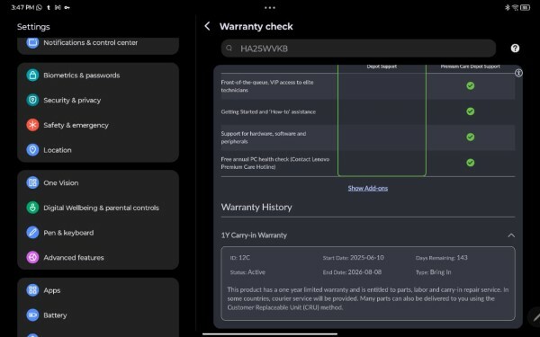Tap the Pen & keyboard icon
Image resolution: width=540 pixels, height=337 pixels.
point(32,233)
